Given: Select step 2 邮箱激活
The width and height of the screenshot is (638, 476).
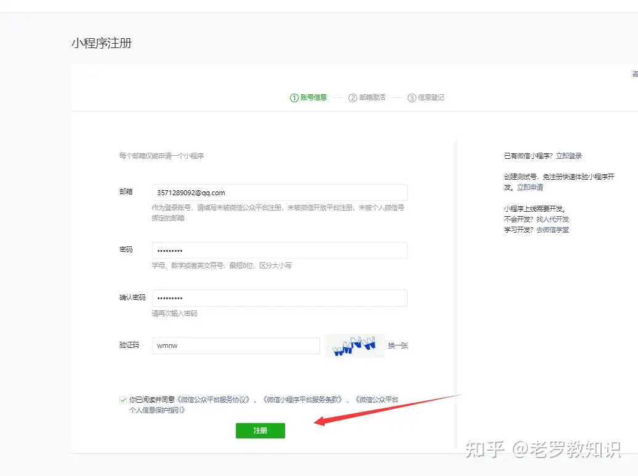Looking at the screenshot, I should tap(367, 98).
